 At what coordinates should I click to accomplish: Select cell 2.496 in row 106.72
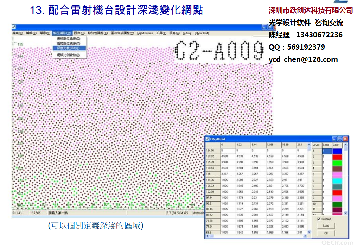259,186
